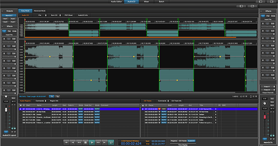Click the X mark in the Delilah CD track row
The image size is (278, 146).
point(215,114)
